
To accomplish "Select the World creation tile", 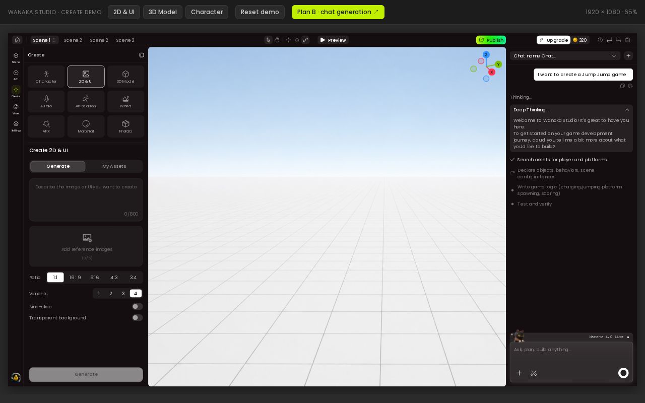I will tap(125, 101).
